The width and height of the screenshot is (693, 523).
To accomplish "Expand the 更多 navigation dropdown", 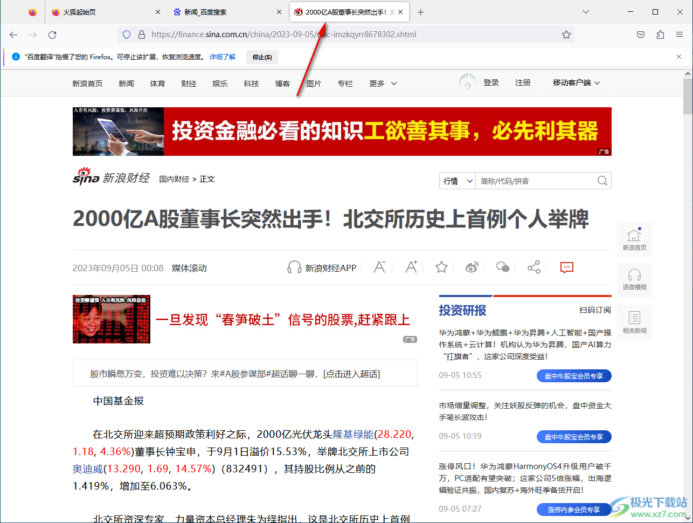I will tap(383, 84).
